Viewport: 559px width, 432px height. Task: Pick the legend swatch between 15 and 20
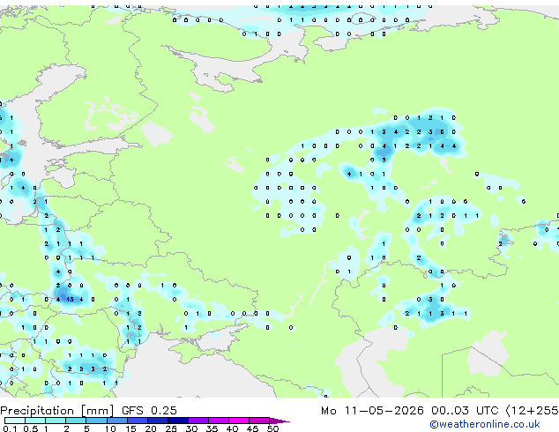pyautogui.click(x=137, y=421)
